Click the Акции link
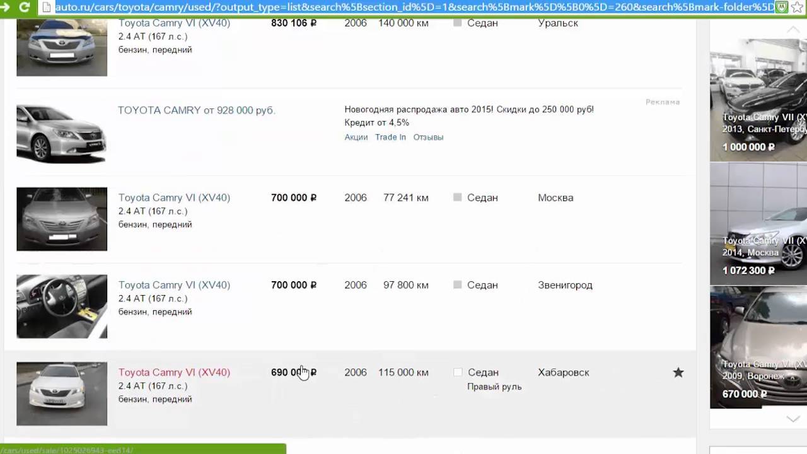This screenshot has height=454, width=807. pyautogui.click(x=356, y=137)
